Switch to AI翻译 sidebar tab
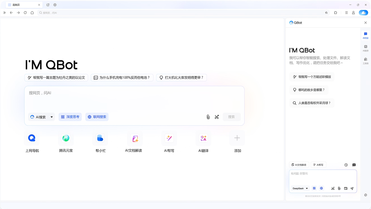 tap(365, 48)
